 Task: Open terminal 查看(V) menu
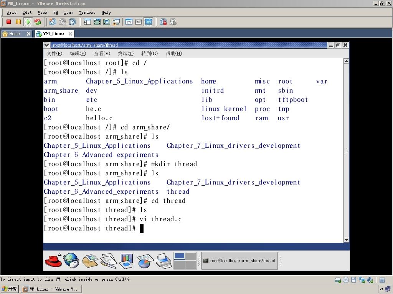click(x=102, y=53)
